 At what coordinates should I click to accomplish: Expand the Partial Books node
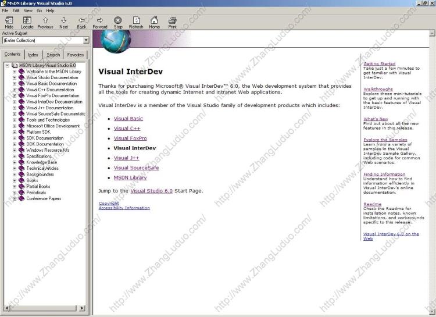15,187
